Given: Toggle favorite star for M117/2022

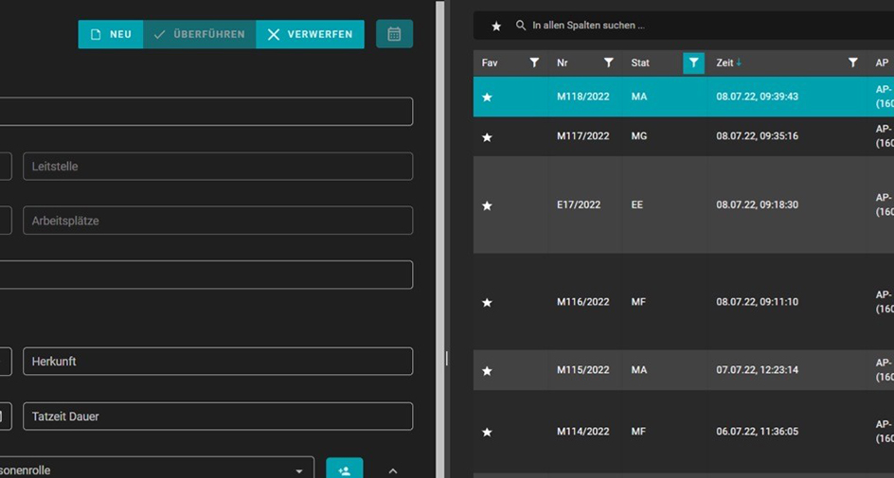Looking at the screenshot, I should [487, 137].
